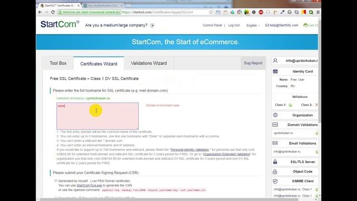Click the S/MIME Client shield icon
This screenshot has width=357, height=201.
click(275, 181)
